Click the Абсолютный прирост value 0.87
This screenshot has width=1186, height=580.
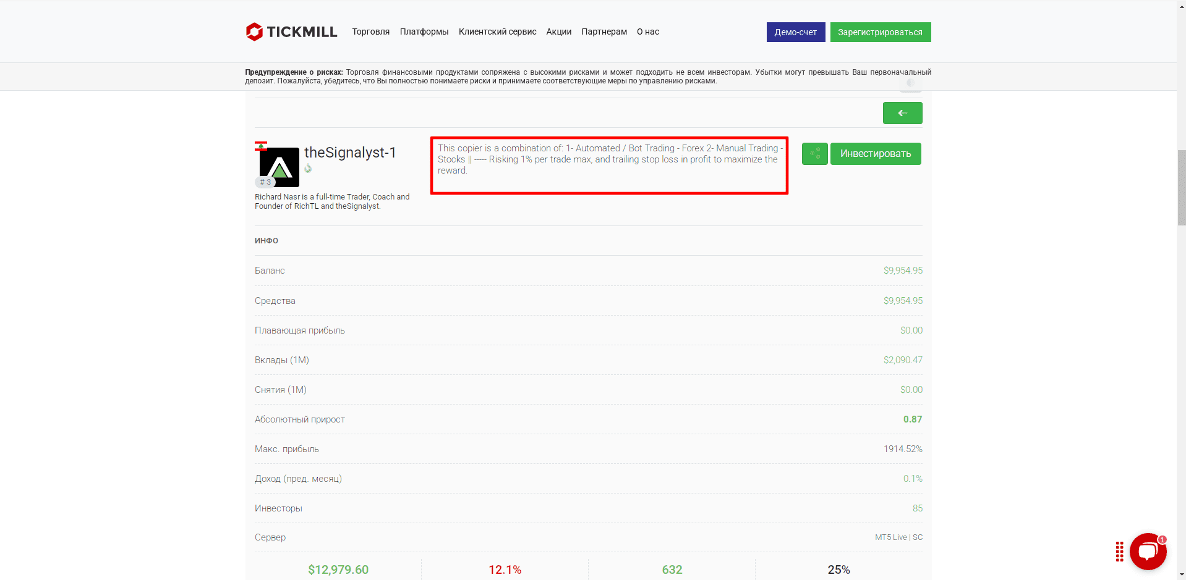click(x=913, y=419)
